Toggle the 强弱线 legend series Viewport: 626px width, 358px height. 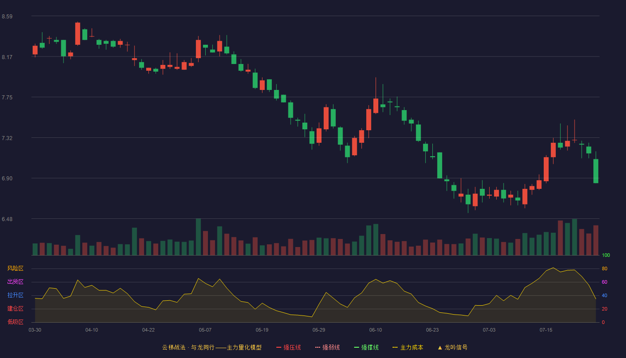coord(327,347)
